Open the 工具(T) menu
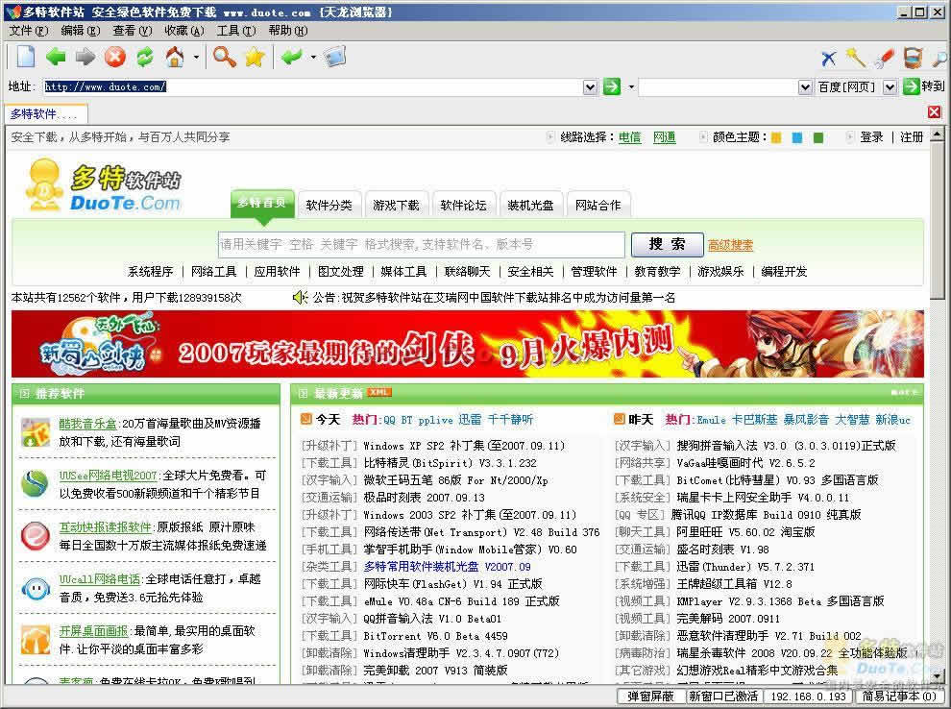The width and height of the screenshot is (951, 709). tap(236, 31)
